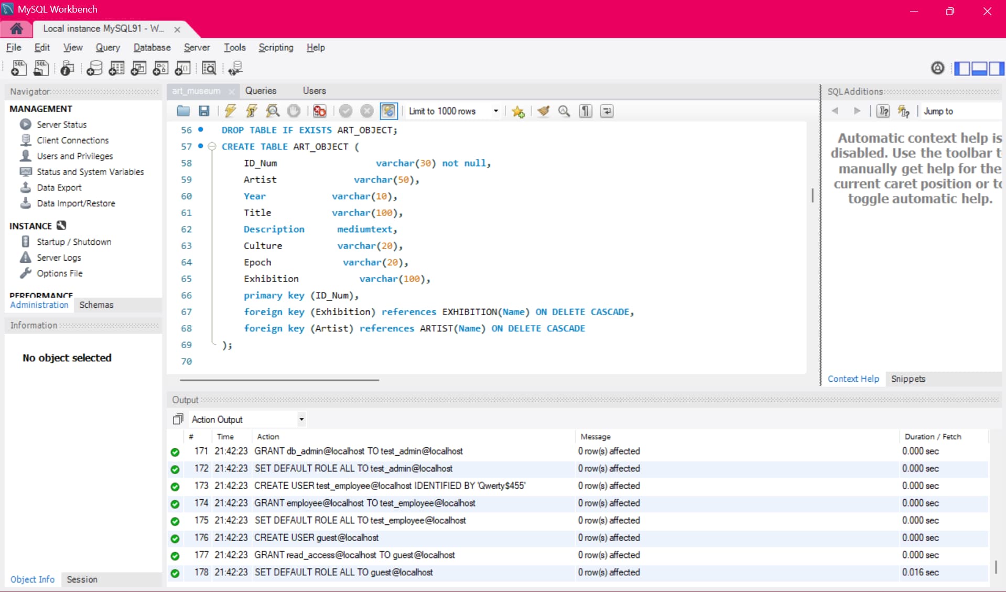
Task: Beautify the query with broom icon
Action: click(x=543, y=111)
